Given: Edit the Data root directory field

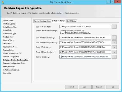Looking at the screenshot, I should coord(85,27).
